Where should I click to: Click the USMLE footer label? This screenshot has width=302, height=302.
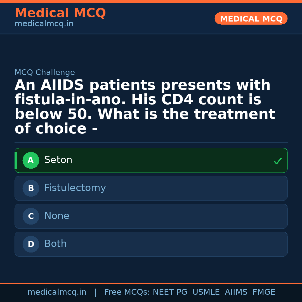click(x=206, y=292)
